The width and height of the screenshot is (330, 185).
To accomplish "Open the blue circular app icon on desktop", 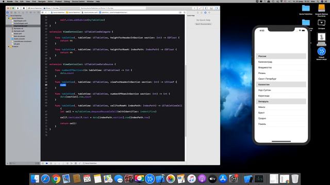I will [321, 51].
